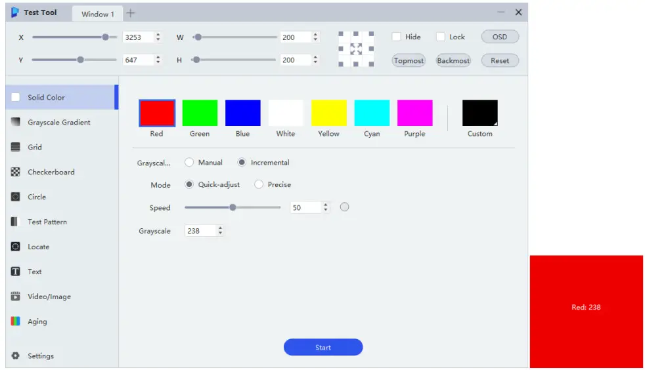Open the Checkerboard menu item
The image size is (645, 370).
(x=62, y=172)
